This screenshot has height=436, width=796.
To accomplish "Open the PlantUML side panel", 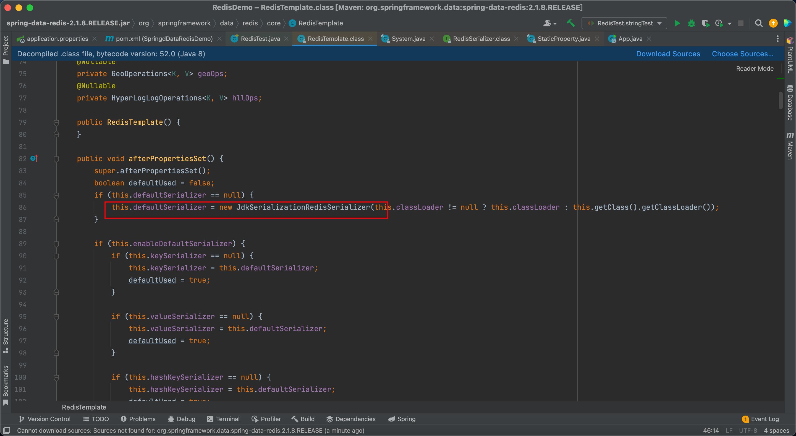I will point(790,55).
